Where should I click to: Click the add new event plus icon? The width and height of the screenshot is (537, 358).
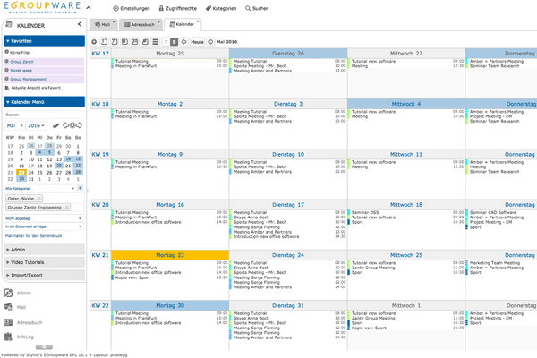pos(98,42)
